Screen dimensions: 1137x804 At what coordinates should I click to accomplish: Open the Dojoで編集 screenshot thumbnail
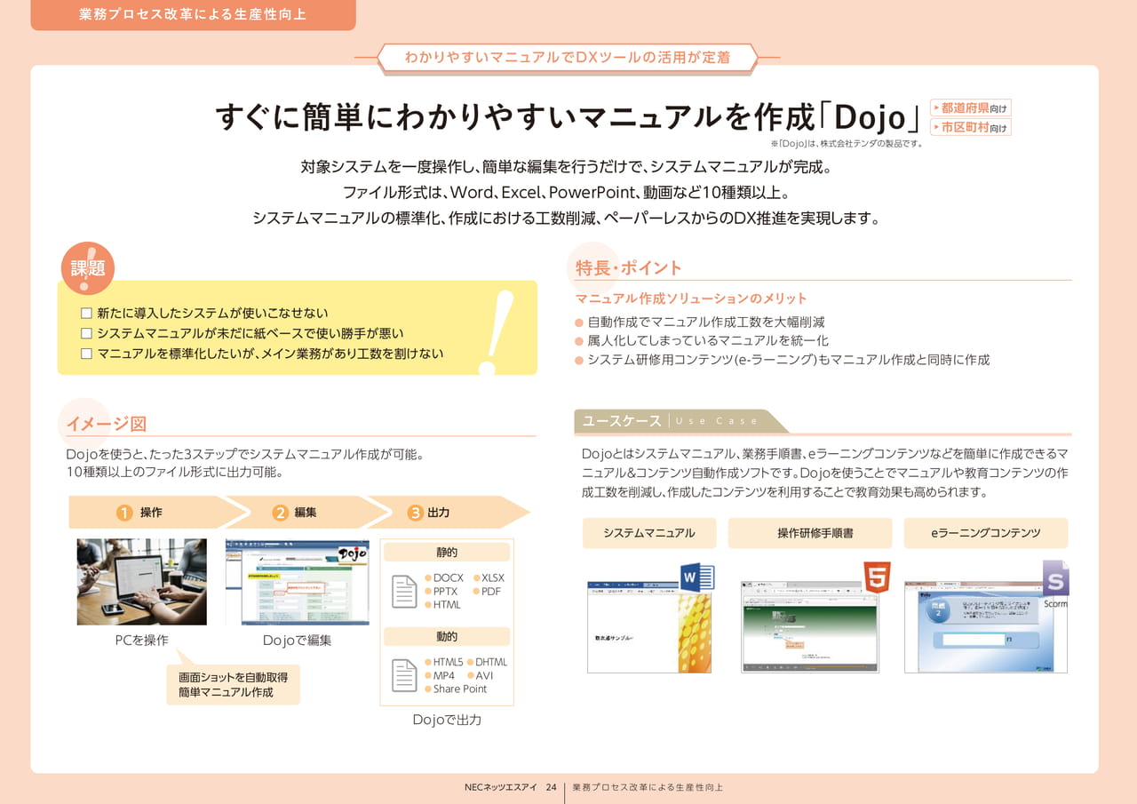click(298, 582)
